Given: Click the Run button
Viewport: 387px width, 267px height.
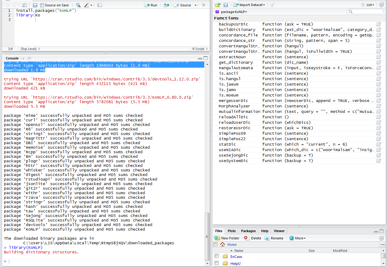Looking at the screenshot, I should click(x=151, y=5).
